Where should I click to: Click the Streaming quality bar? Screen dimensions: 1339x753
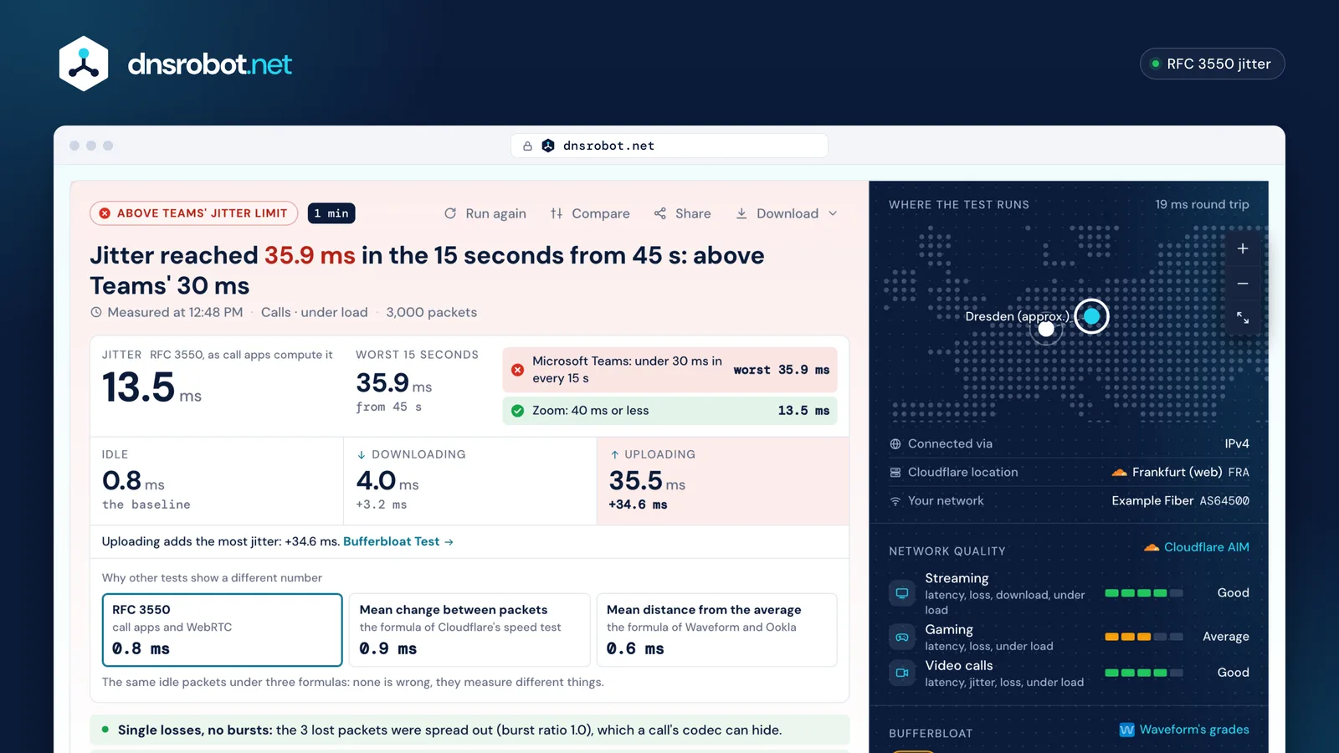pos(1144,593)
